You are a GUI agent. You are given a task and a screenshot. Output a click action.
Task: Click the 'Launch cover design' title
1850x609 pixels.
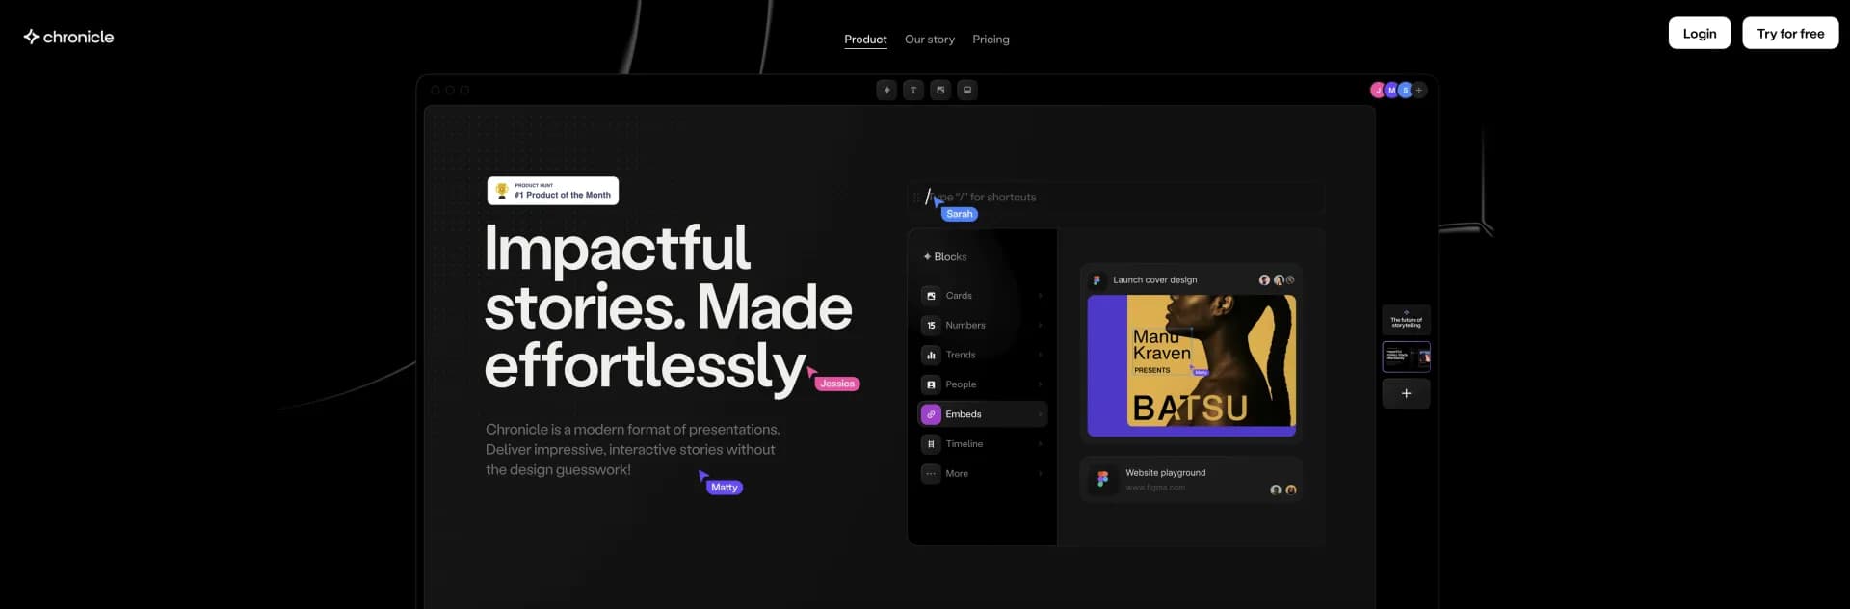point(1155,280)
